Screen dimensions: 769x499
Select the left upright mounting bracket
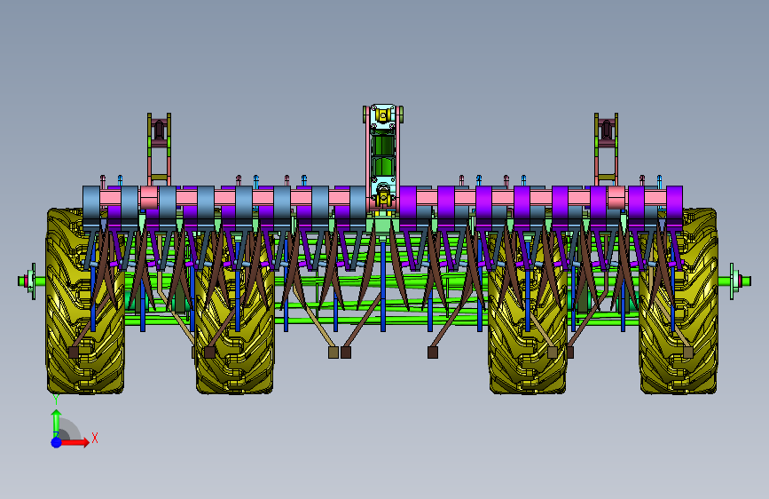[160, 149]
